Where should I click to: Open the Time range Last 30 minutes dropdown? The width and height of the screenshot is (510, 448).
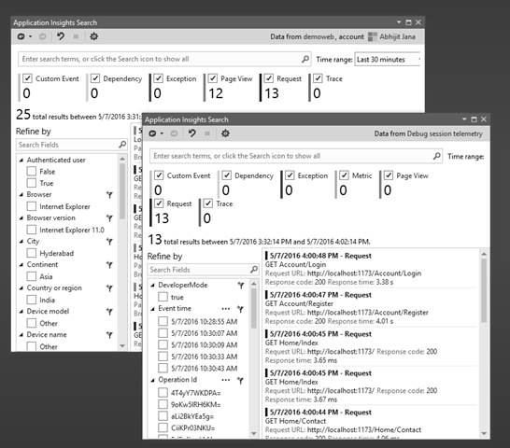[x=388, y=59]
